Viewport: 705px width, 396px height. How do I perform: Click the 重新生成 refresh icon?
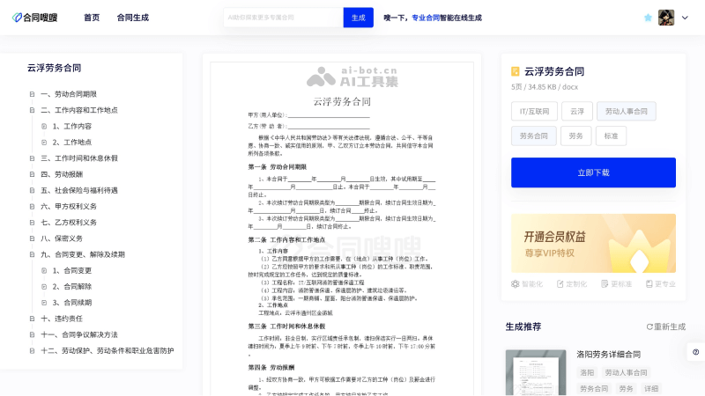(x=650, y=326)
